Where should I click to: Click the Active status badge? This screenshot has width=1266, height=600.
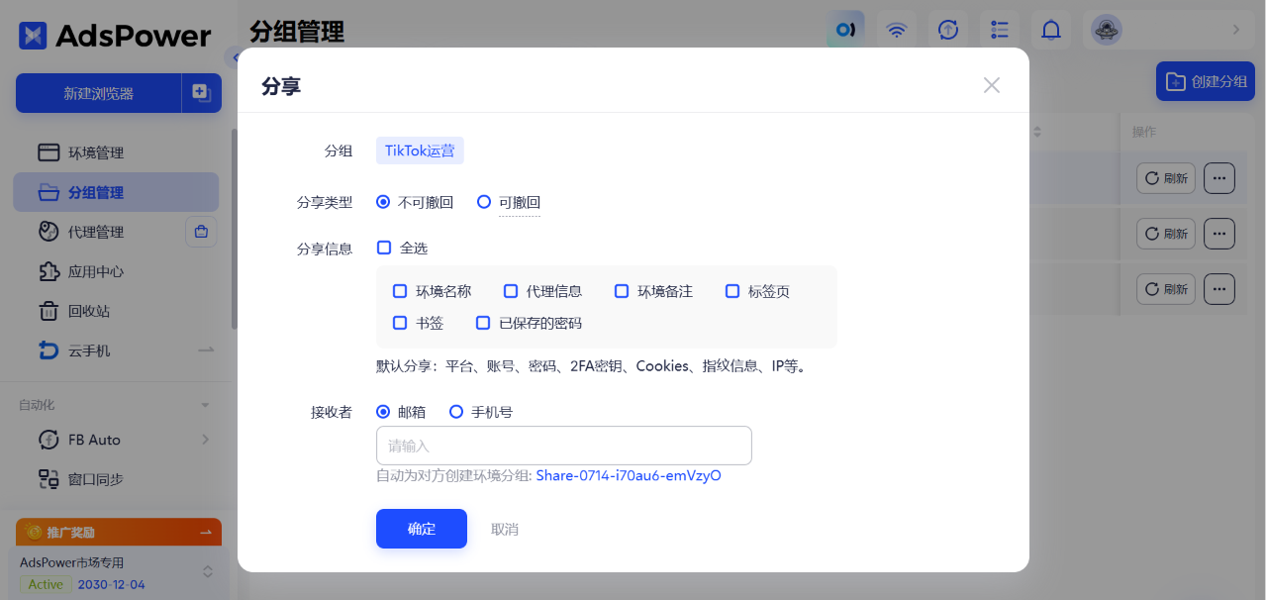tap(46, 584)
